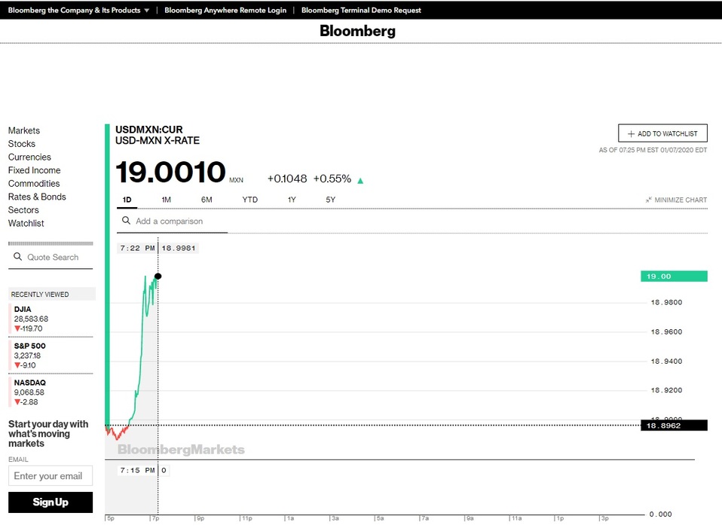
Task: Select the 1D chart range tab
Action: tap(127, 200)
